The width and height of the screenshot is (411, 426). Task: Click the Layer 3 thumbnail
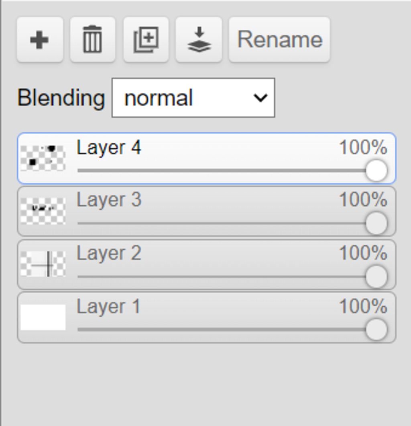click(x=43, y=211)
